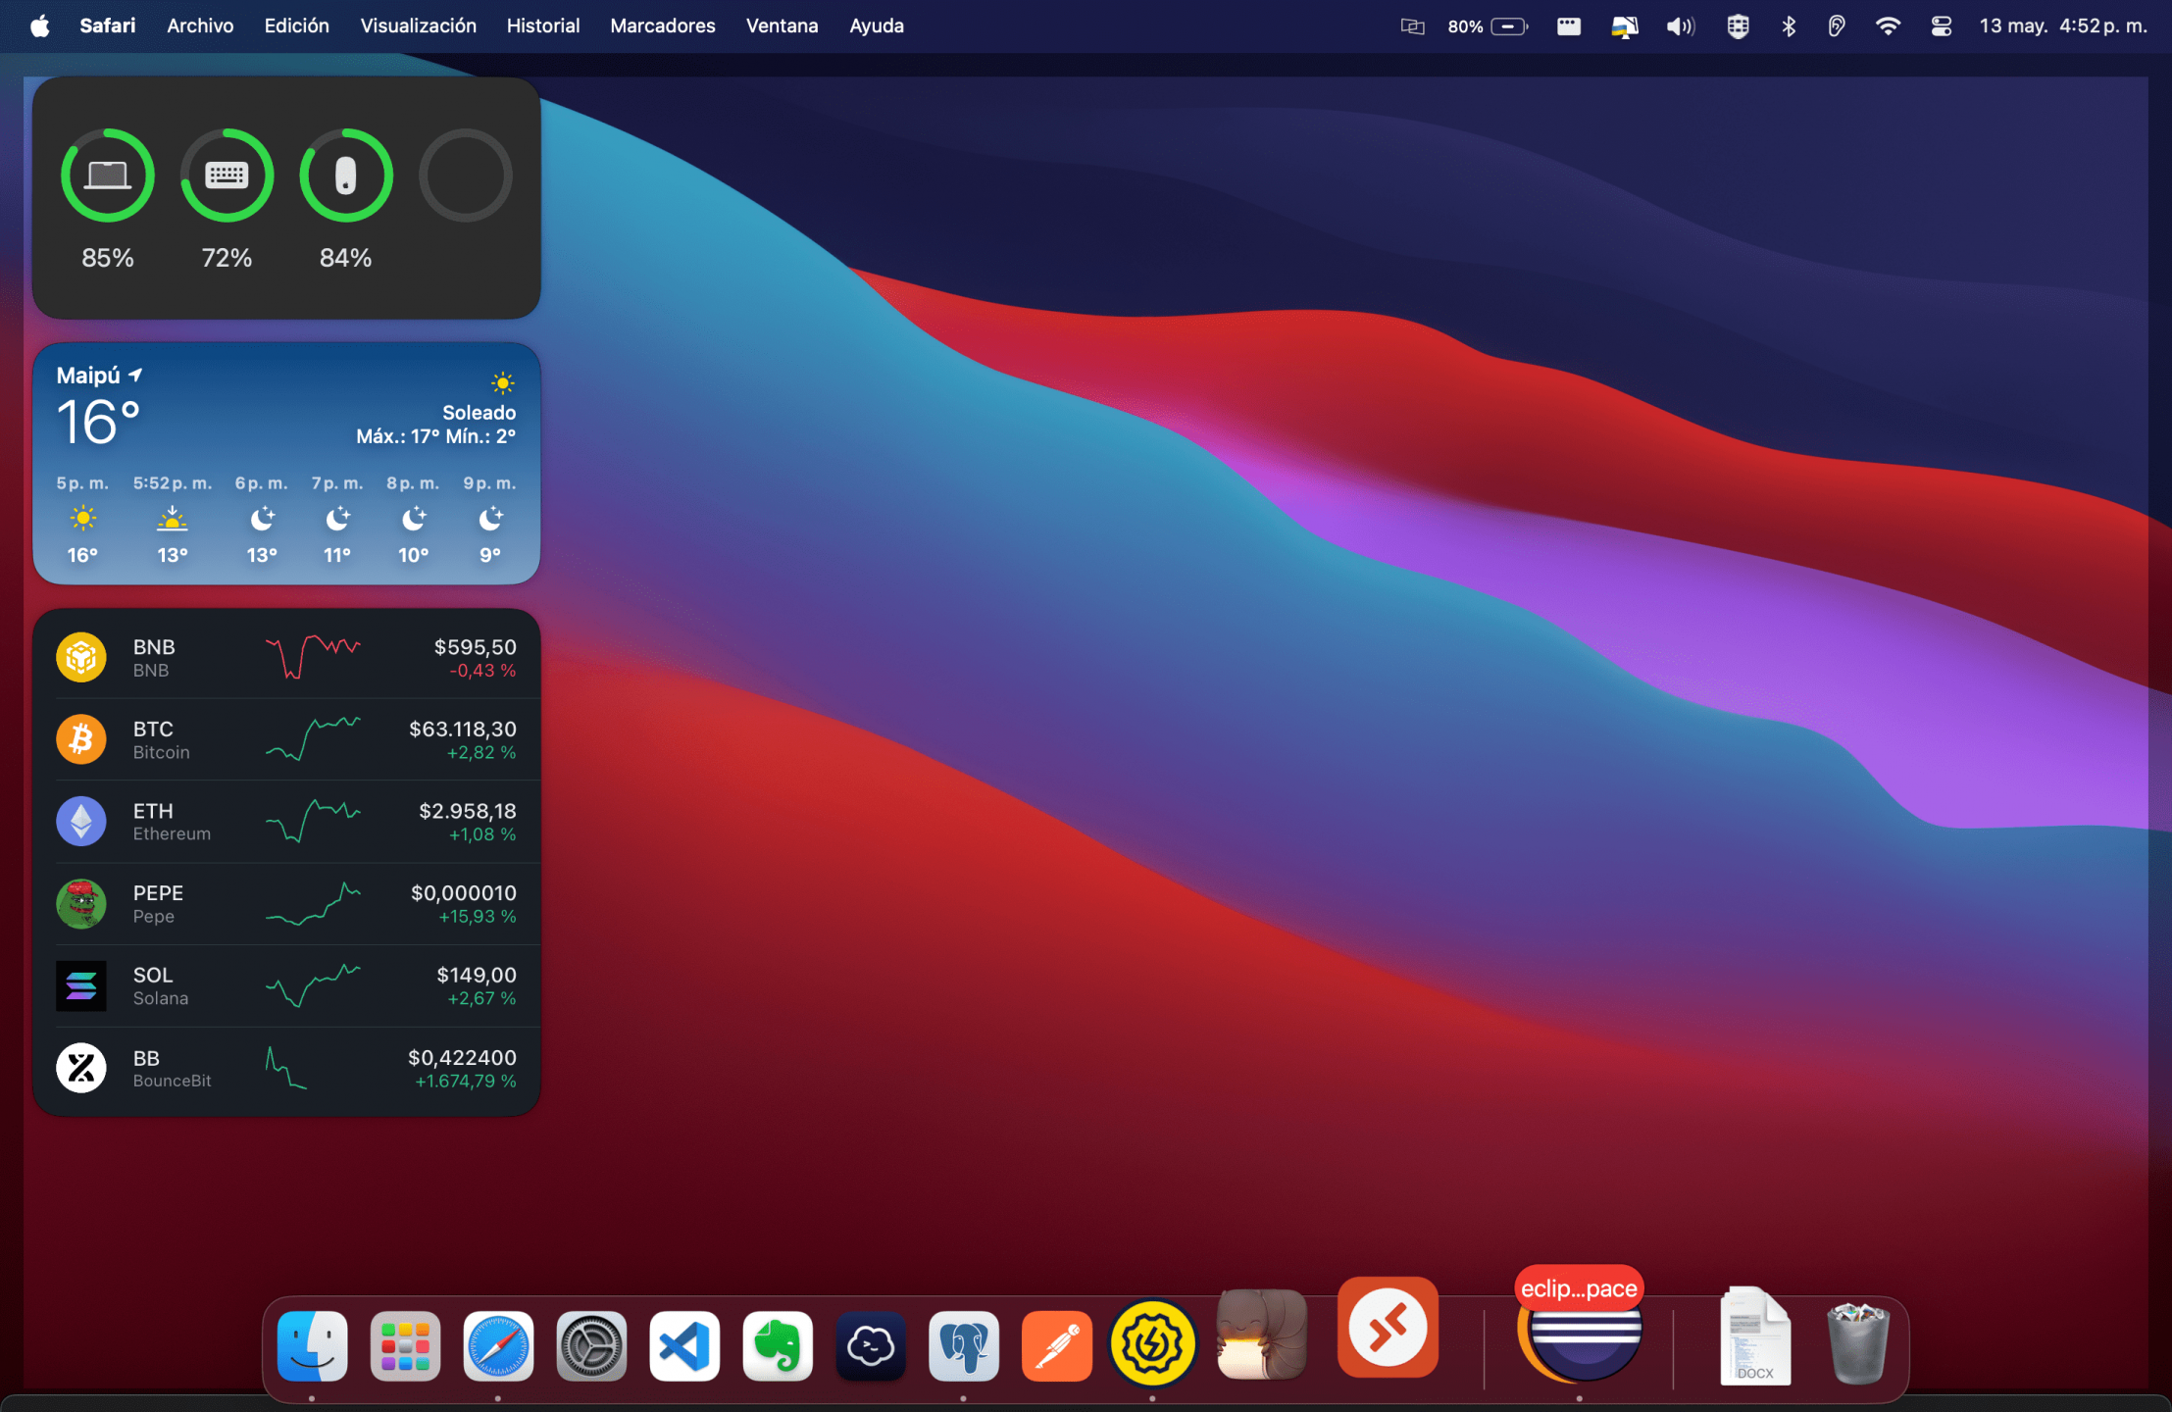
Task: Expand the volume control in the menu bar
Action: [1680, 26]
